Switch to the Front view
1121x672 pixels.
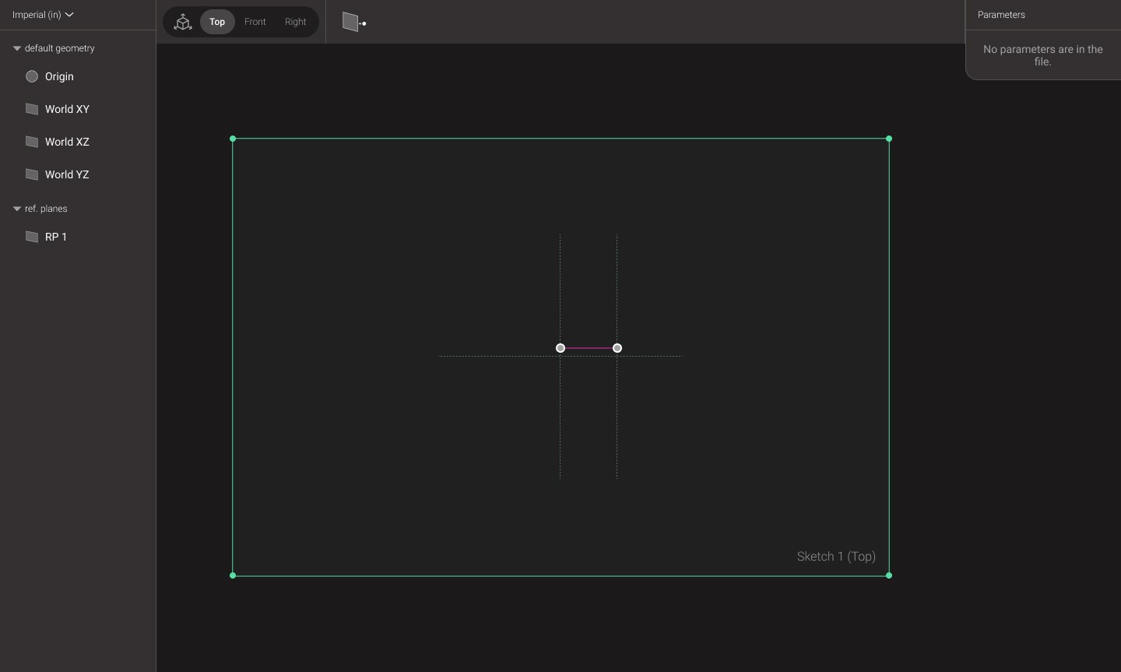(x=255, y=22)
